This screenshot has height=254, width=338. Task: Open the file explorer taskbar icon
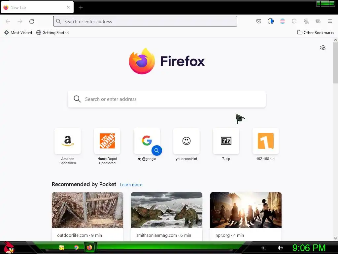pos(62,247)
